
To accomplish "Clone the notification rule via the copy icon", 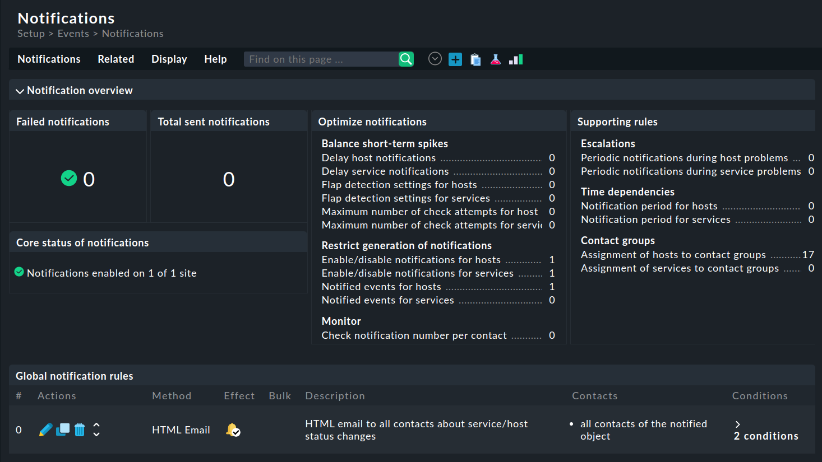I will pos(62,430).
